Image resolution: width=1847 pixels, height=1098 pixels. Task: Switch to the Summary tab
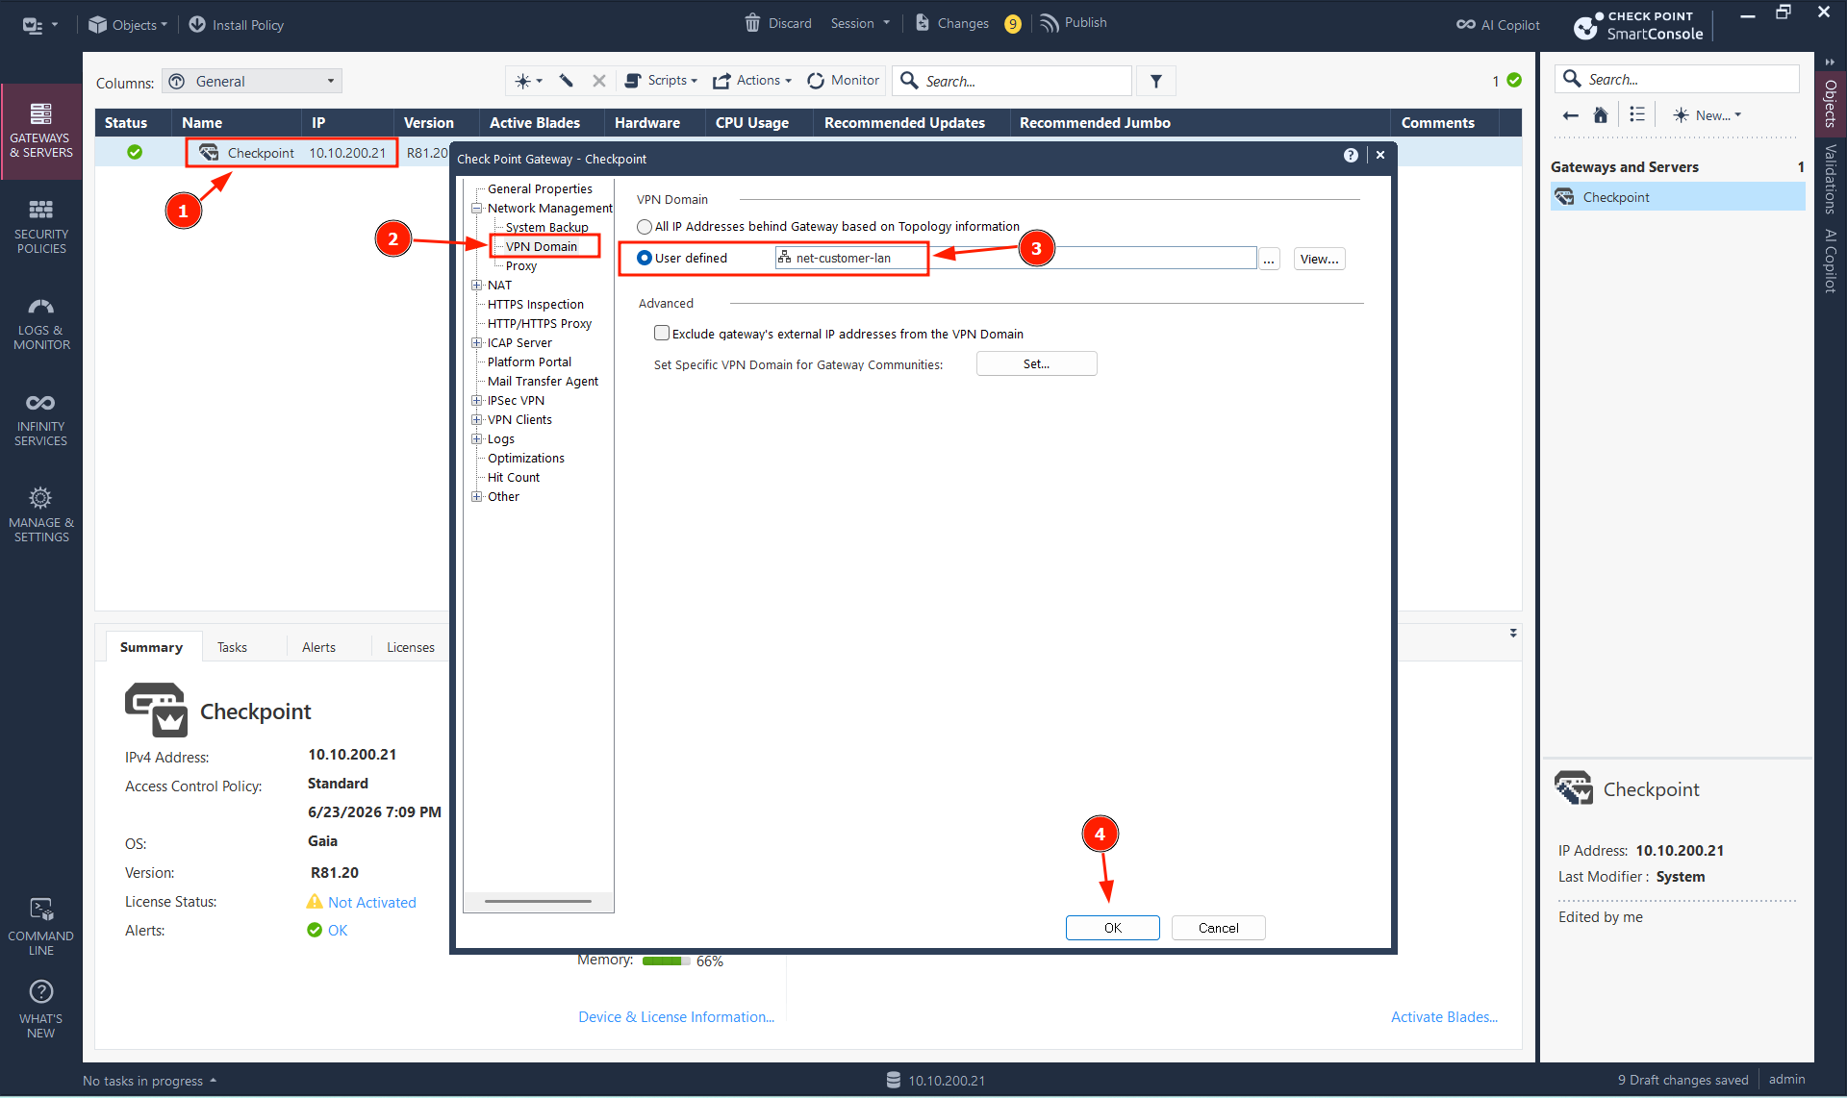[151, 647]
